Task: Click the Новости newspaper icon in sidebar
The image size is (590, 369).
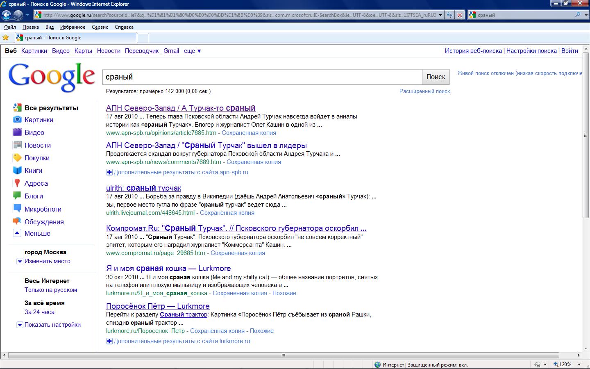Action: tap(17, 145)
